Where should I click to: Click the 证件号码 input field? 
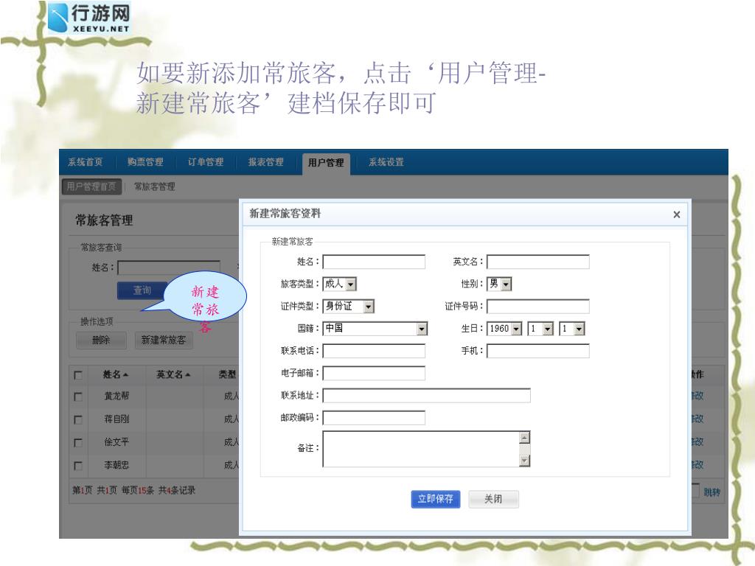click(537, 306)
